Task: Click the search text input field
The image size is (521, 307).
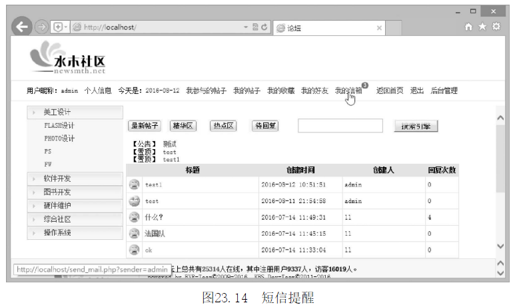Action: coord(340,126)
